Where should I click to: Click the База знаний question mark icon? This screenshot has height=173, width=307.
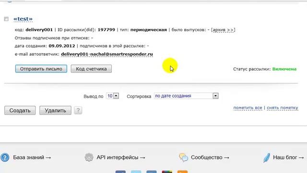(5, 157)
